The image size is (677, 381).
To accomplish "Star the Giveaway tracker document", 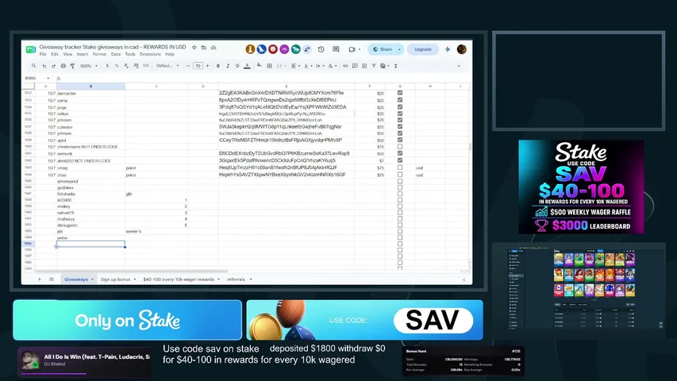I will click(x=194, y=47).
